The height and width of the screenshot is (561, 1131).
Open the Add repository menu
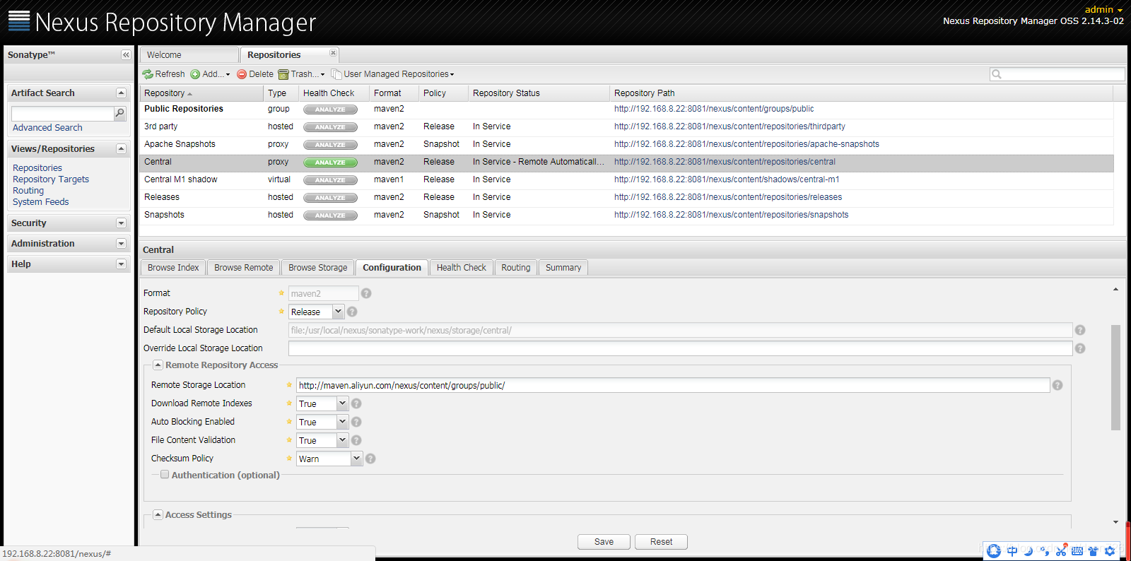[x=210, y=74]
